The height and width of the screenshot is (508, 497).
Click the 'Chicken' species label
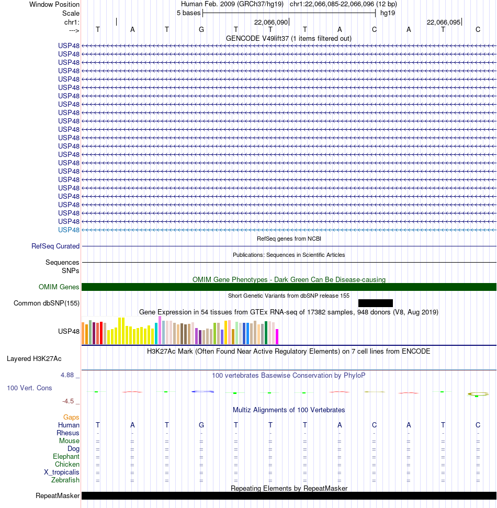[67, 464]
